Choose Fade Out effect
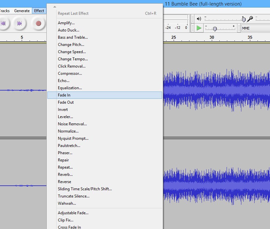This screenshot has width=270, height=229. click(x=66, y=102)
